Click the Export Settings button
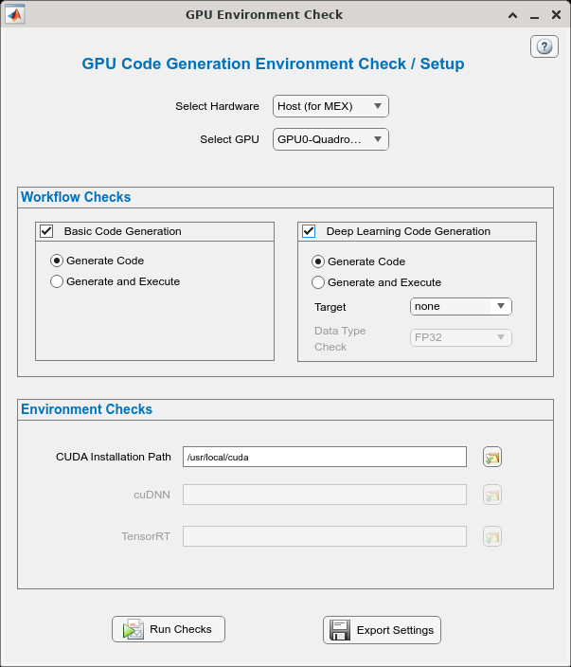571x667 pixels. (x=382, y=630)
